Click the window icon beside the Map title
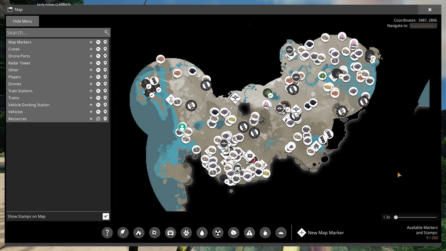446x251 pixels. 10,9
